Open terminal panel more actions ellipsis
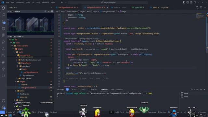208x117 pixels. click(198, 89)
